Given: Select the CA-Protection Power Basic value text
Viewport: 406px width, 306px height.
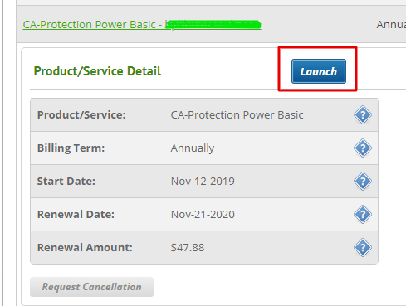Looking at the screenshot, I should tap(237, 114).
